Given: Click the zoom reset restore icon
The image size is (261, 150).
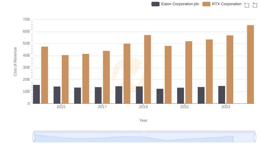Looking at the screenshot, I should (x=255, y=5).
